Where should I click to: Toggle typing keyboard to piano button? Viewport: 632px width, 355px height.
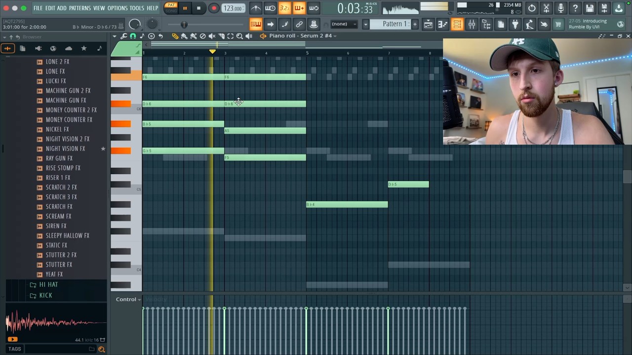point(255,24)
